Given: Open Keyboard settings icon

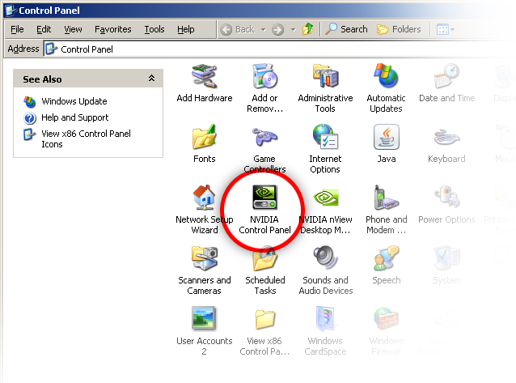Looking at the screenshot, I should (x=446, y=138).
